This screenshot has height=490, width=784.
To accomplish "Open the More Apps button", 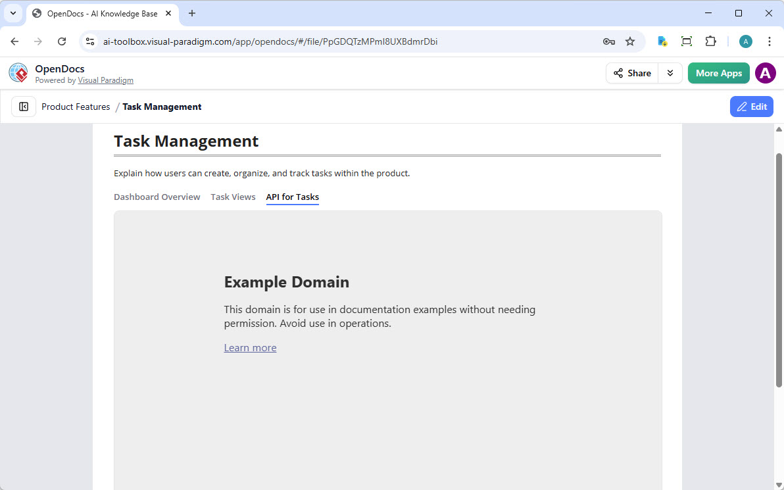I will click(718, 73).
